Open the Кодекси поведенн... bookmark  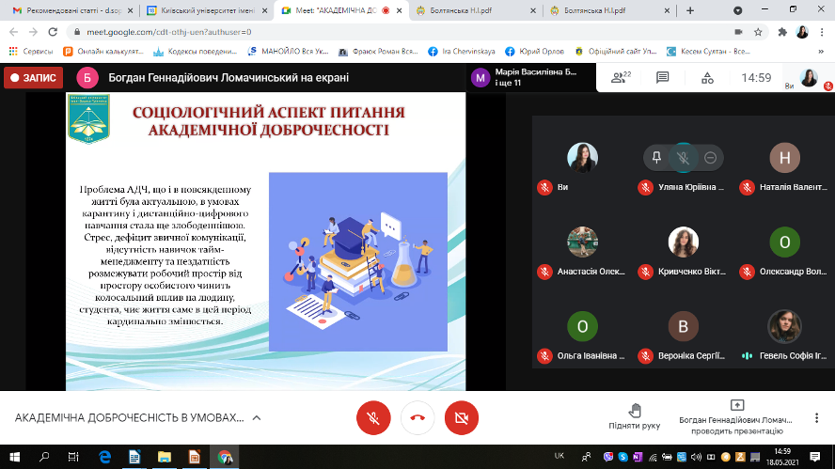195,52
